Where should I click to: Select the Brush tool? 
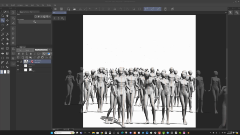3,39
